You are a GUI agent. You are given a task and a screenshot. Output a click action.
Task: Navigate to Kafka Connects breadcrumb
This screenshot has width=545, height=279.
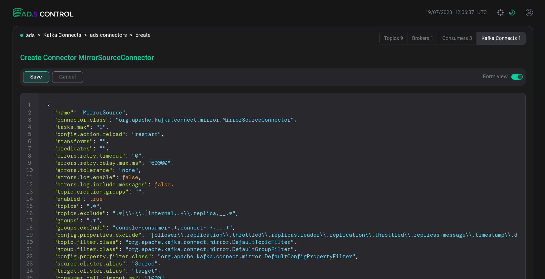(62, 35)
